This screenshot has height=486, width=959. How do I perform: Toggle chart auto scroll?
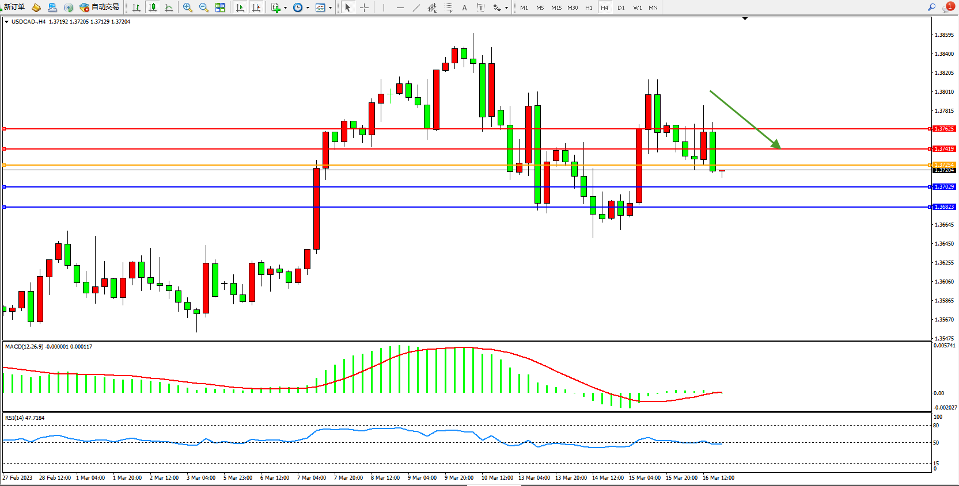click(240, 7)
